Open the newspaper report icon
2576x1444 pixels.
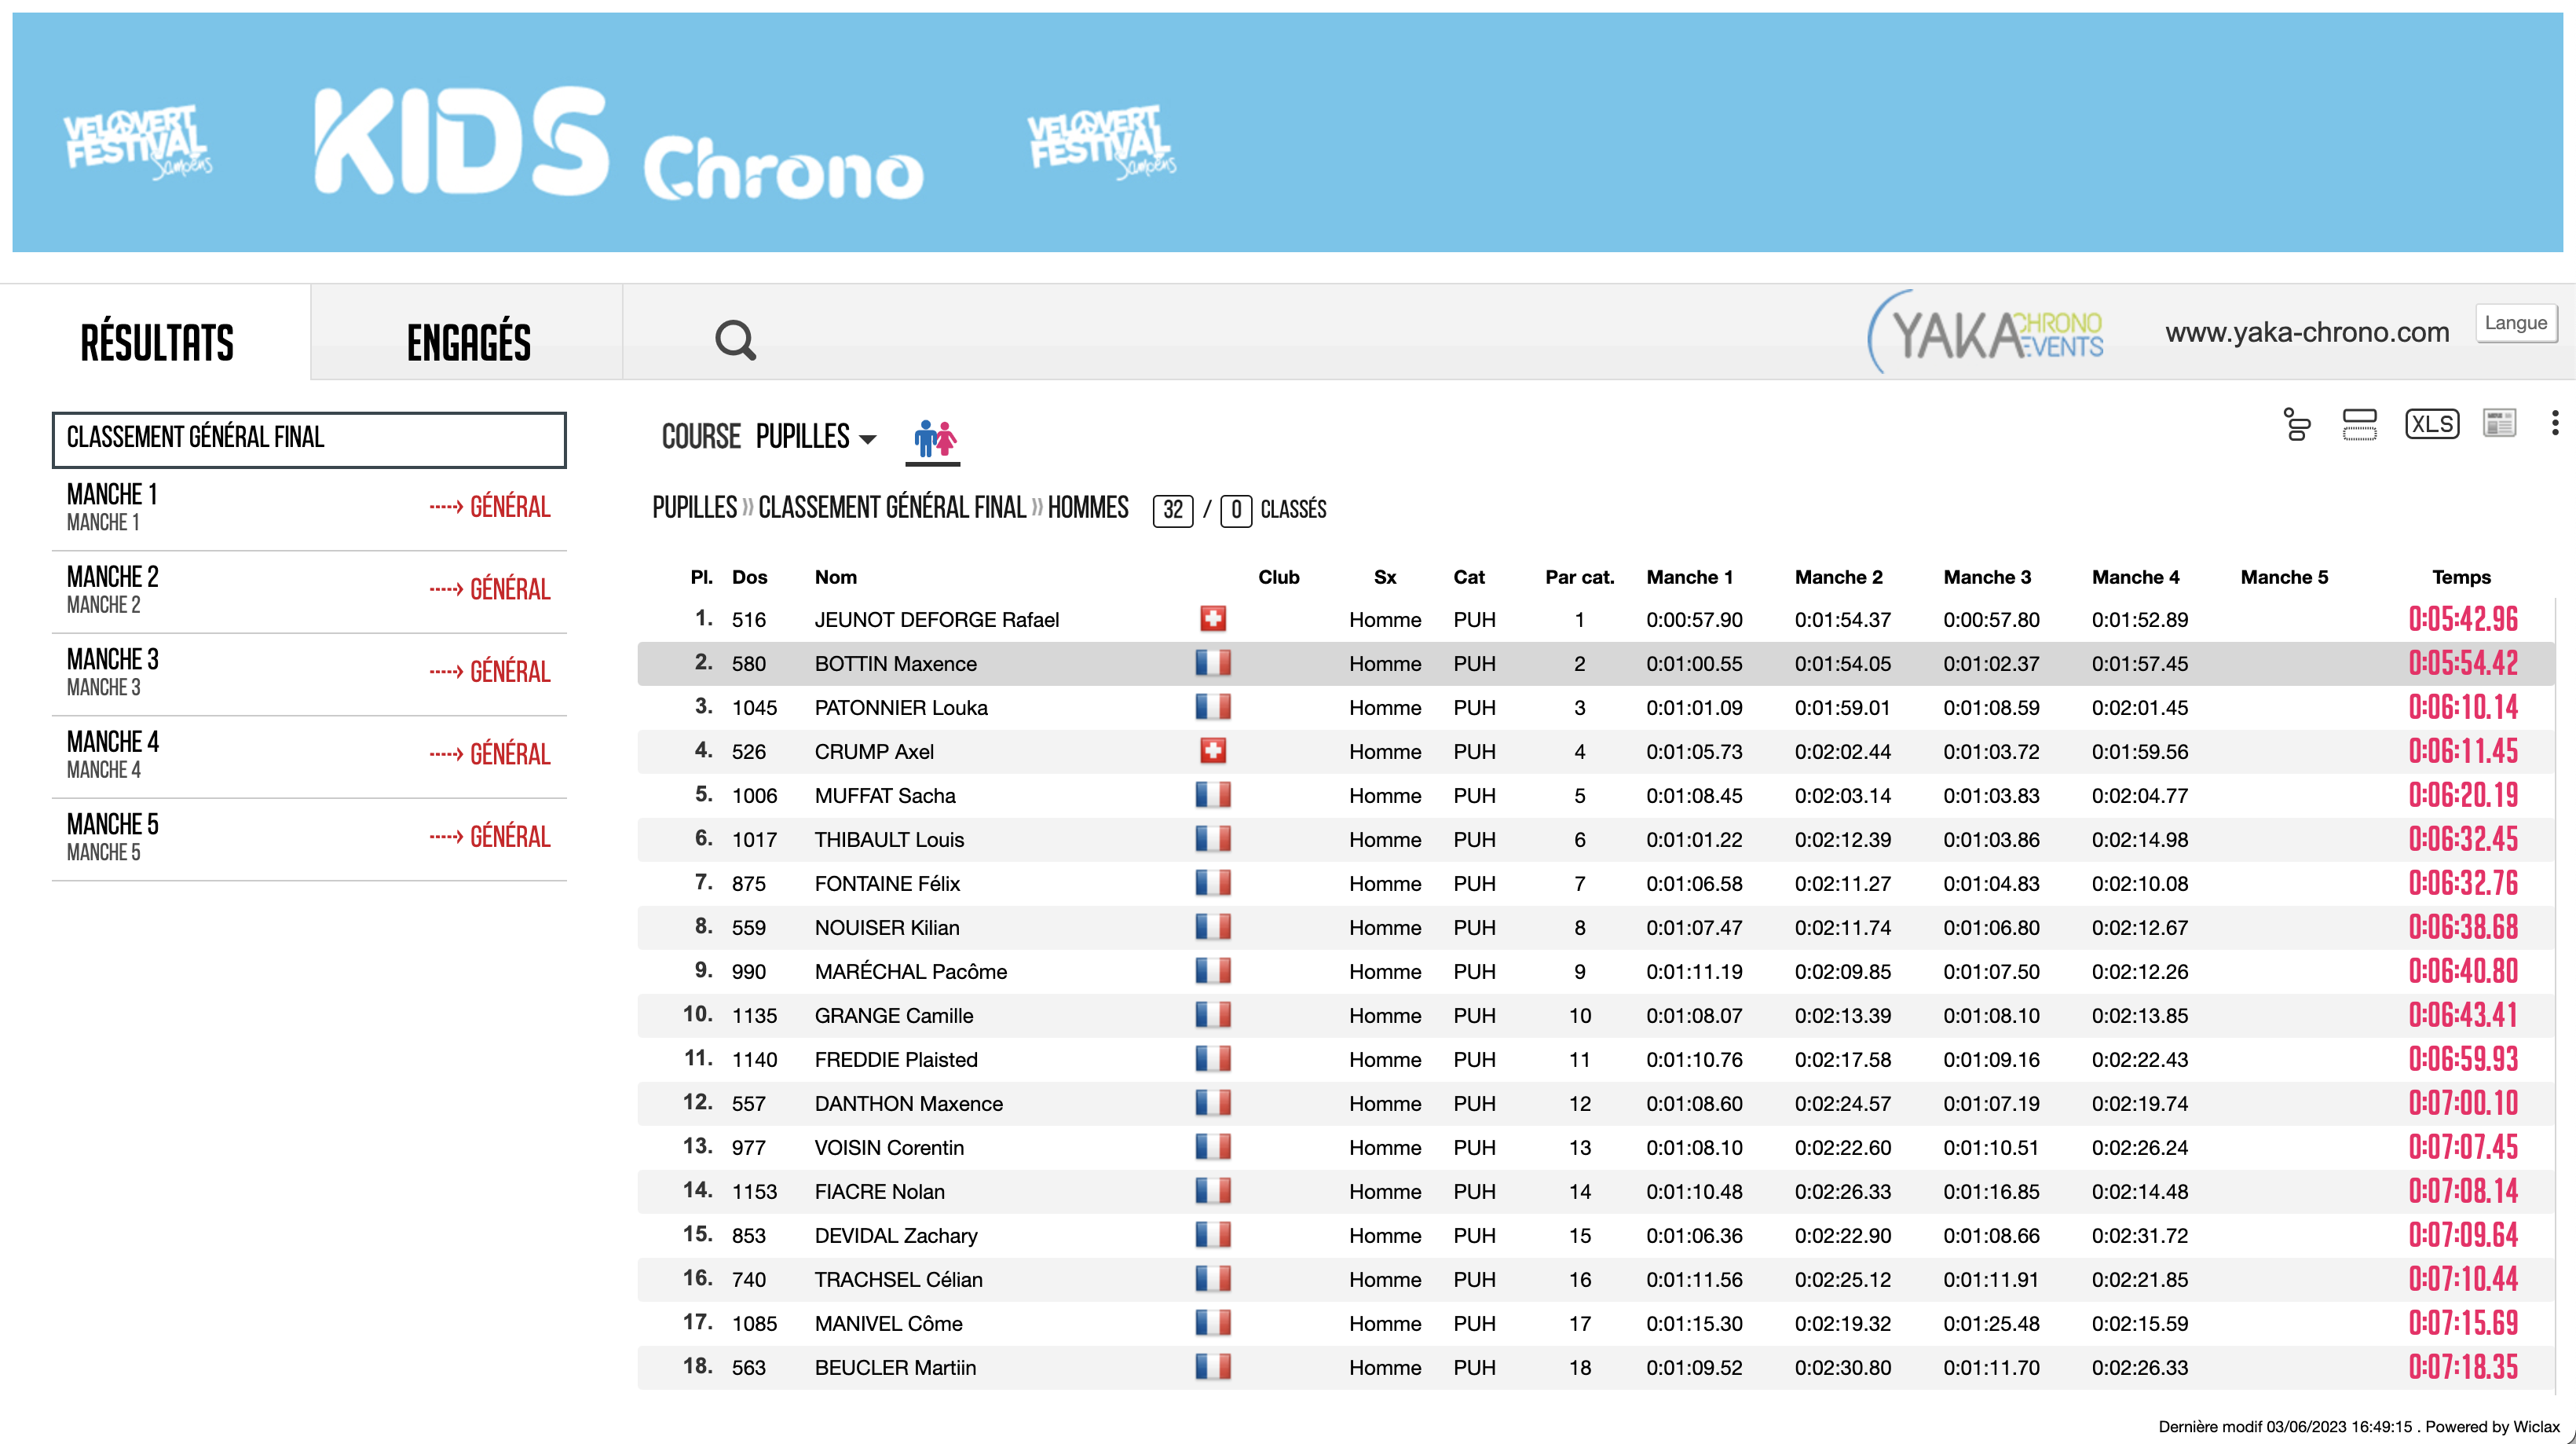(x=2499, y=424)
